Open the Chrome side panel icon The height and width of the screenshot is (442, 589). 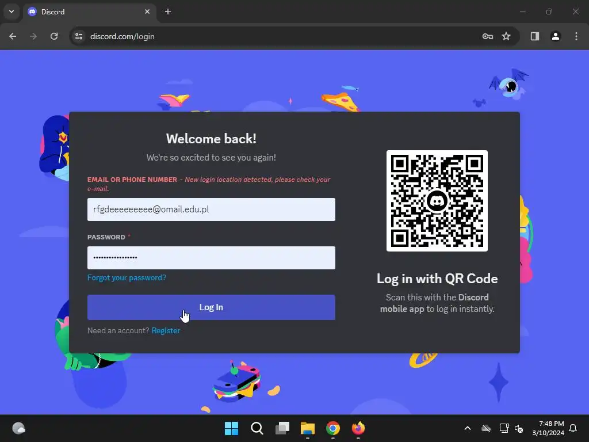click(535, 36)
